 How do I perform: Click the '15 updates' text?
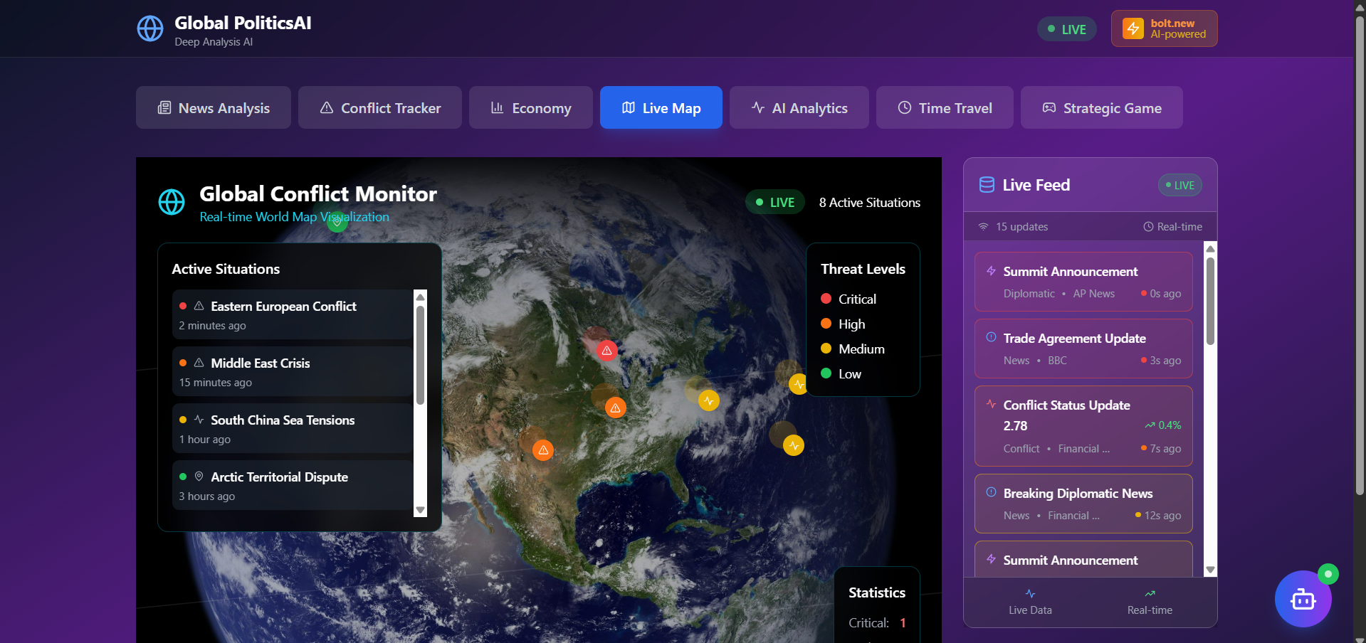tap(1021, 227)
